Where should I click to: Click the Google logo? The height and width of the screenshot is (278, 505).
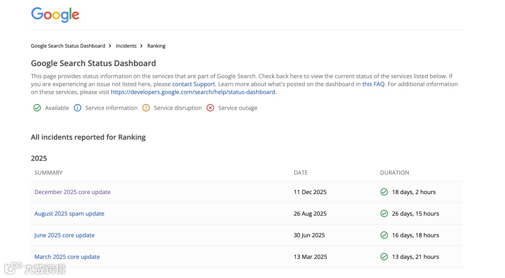point(55,14)
